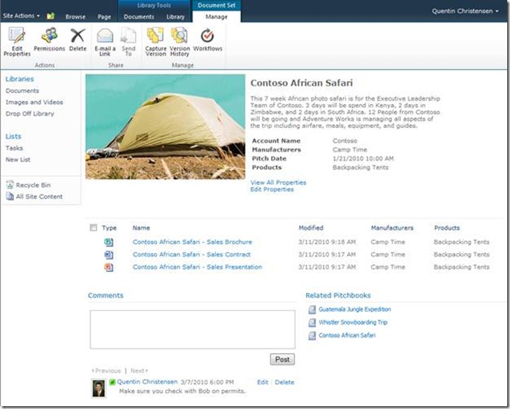
Task: Click the tent image of the document set
Action: (x=166, y=127)
